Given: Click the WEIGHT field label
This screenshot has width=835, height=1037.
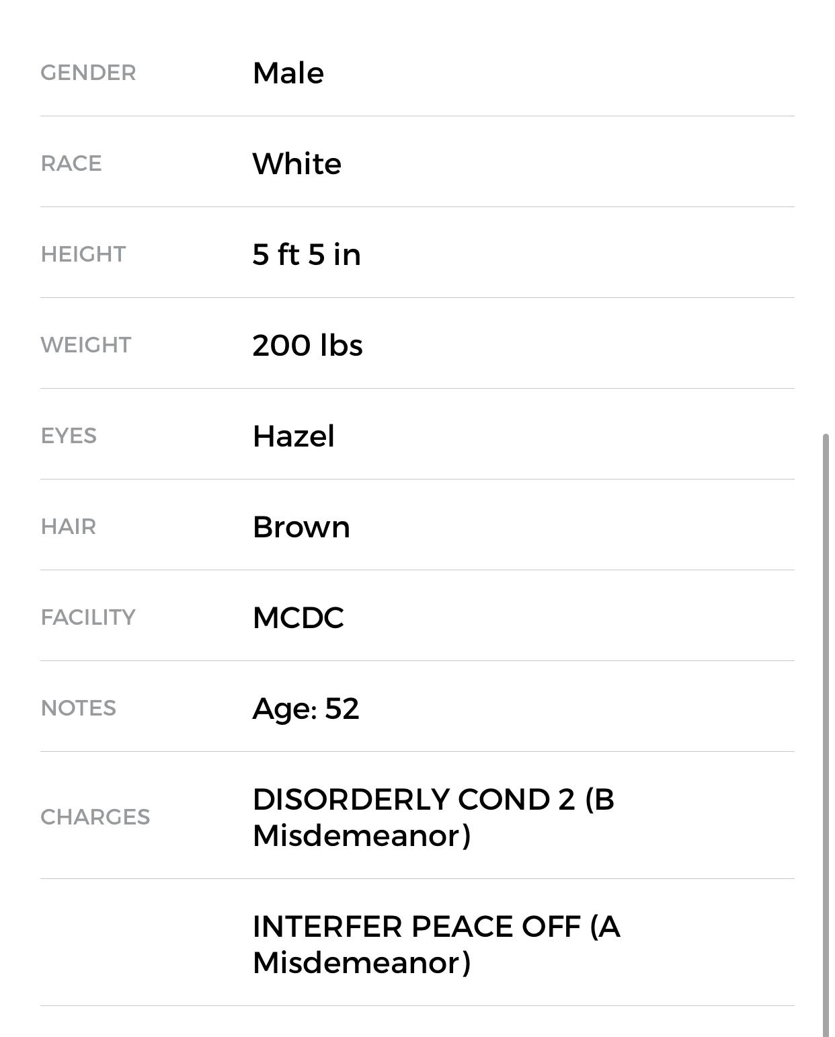Looking at the screenshot, I should (86, 345).
